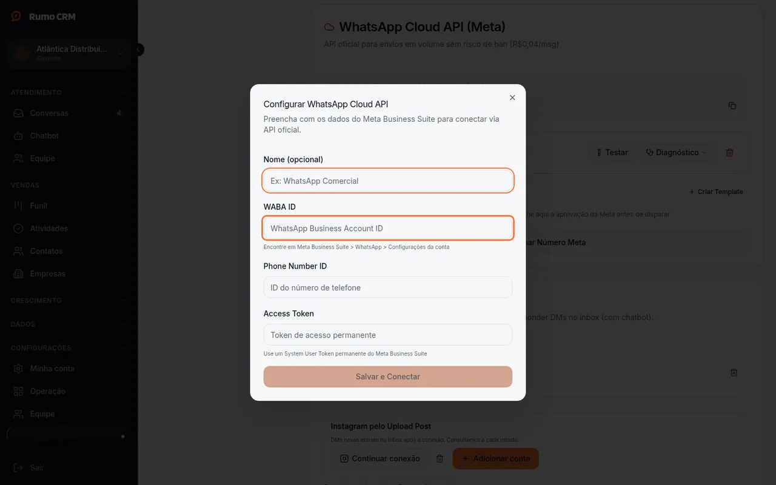Open Equipe under the Atendimento section
Image resolution: width=776 pixels, height=485 pixels.
(x=69, y=158)
